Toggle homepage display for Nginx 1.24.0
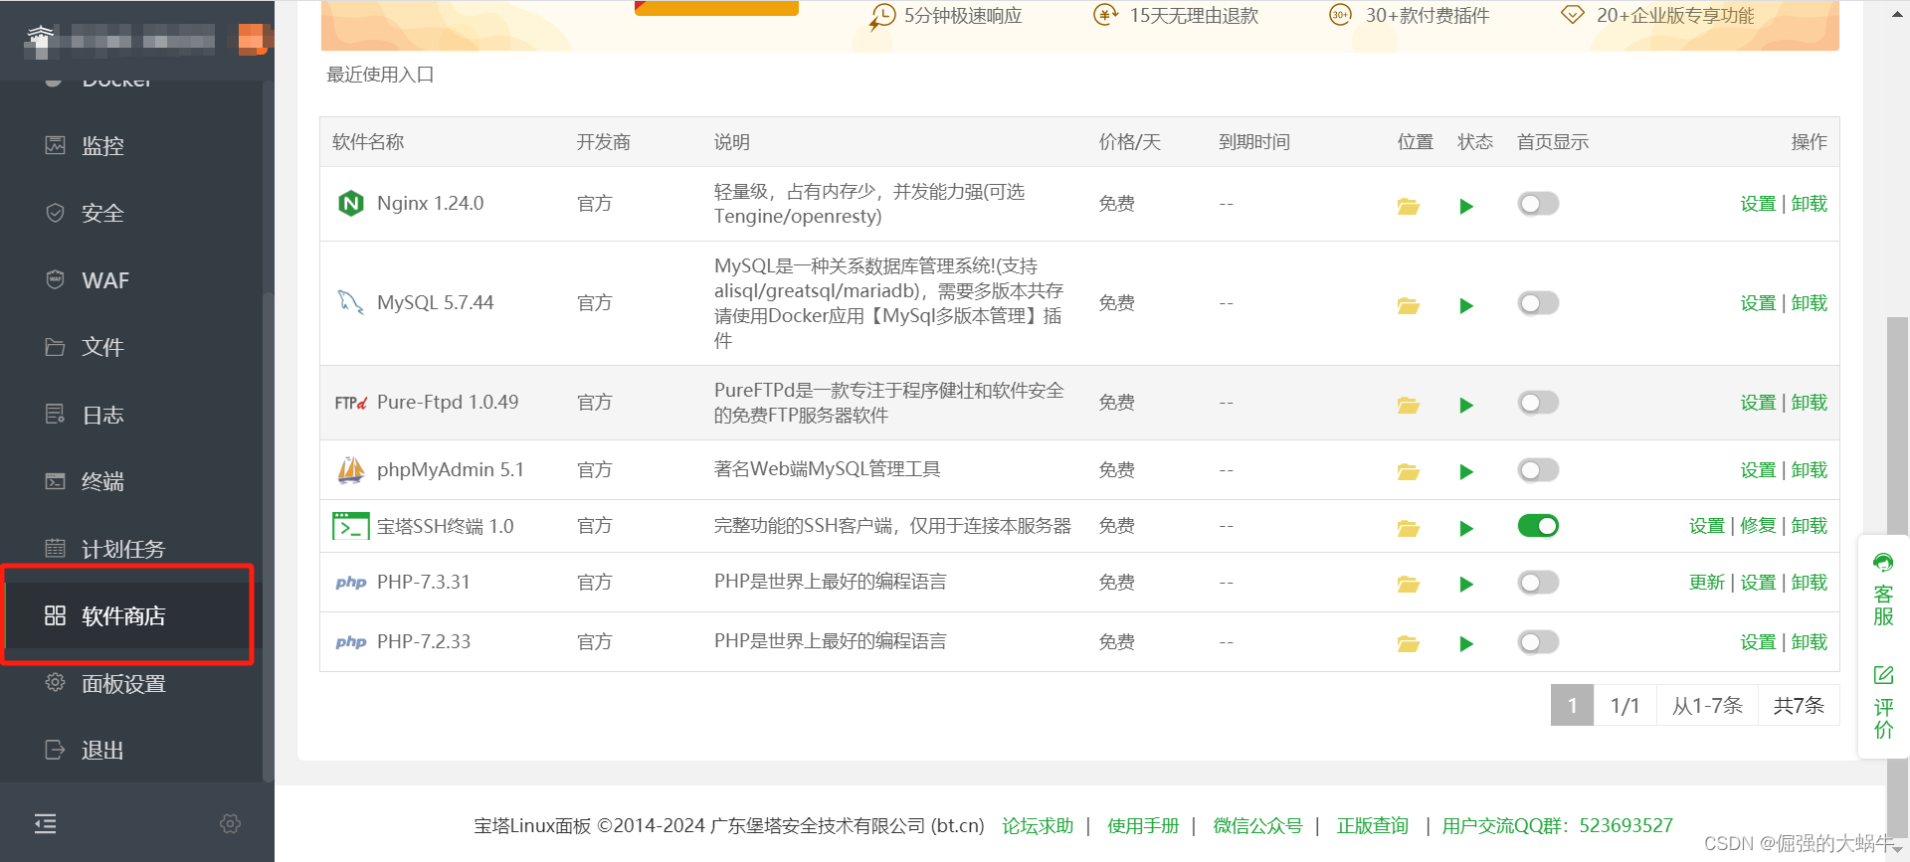Screen dimensions: 1910x862 [1538, 204]
